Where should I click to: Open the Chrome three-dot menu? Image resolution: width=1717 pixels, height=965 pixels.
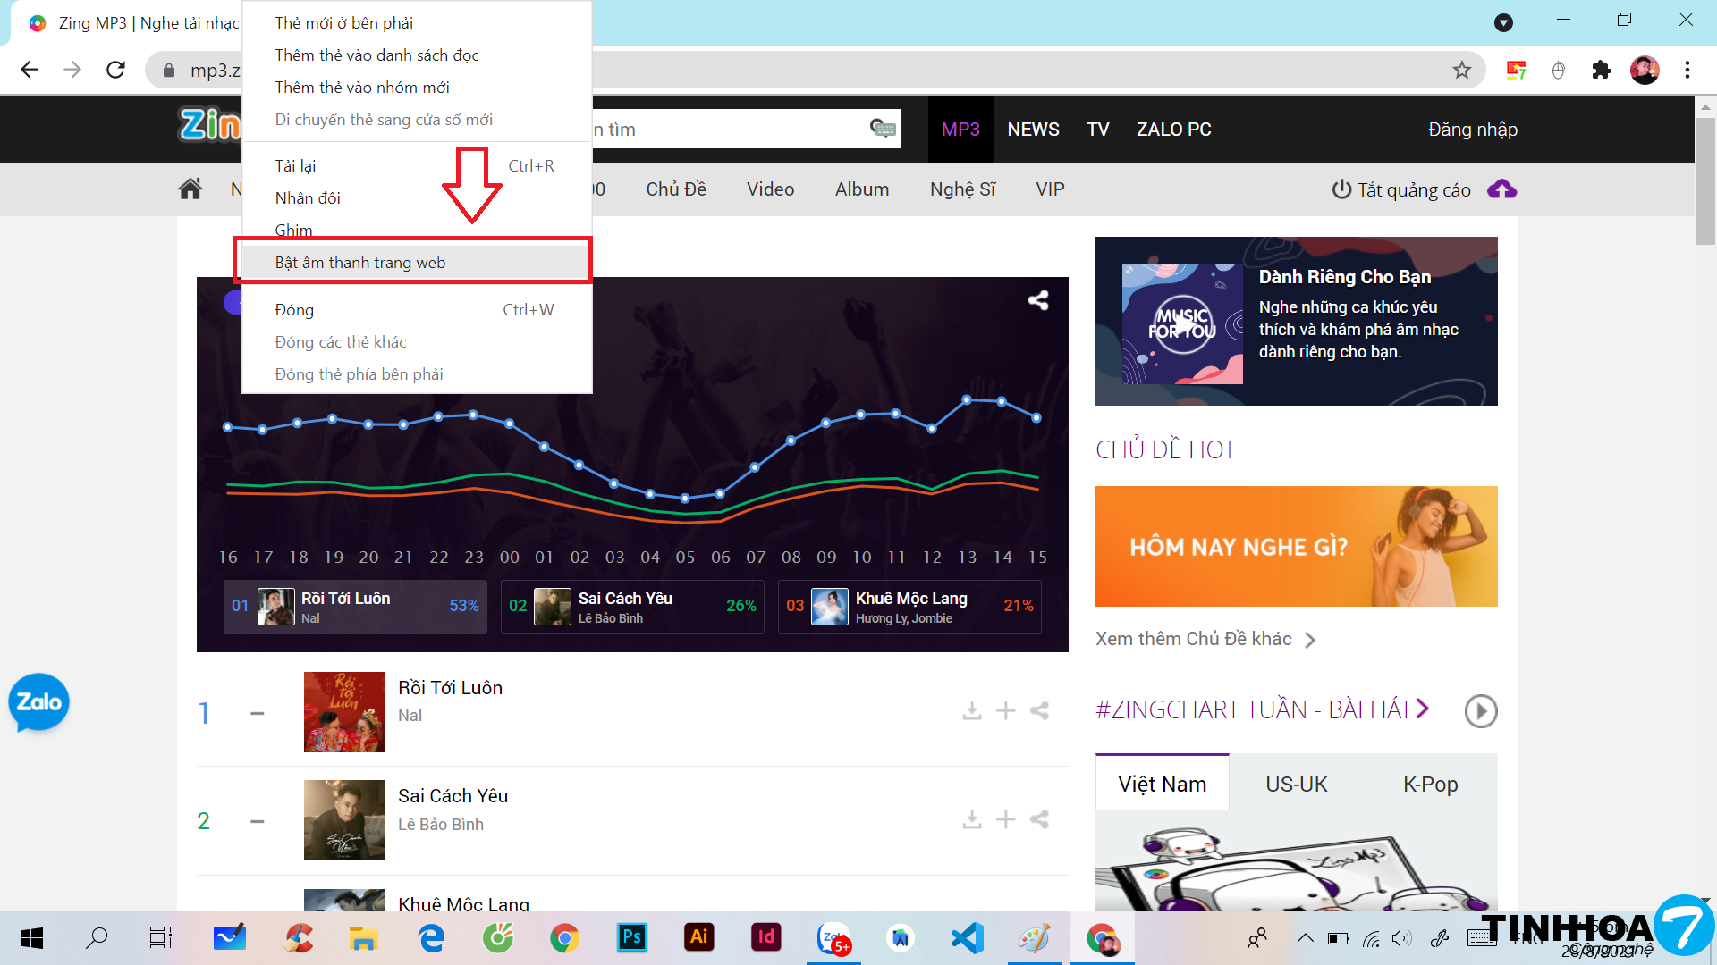pos(1687,70)
